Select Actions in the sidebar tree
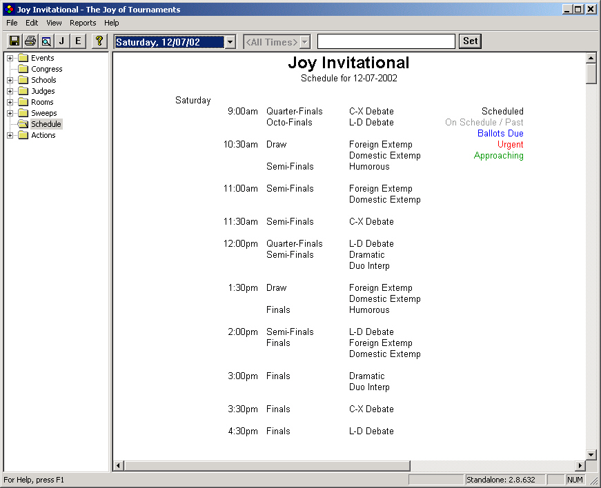Image resolution: width=601 pixels, height=488 pixels. click(43, 135)
